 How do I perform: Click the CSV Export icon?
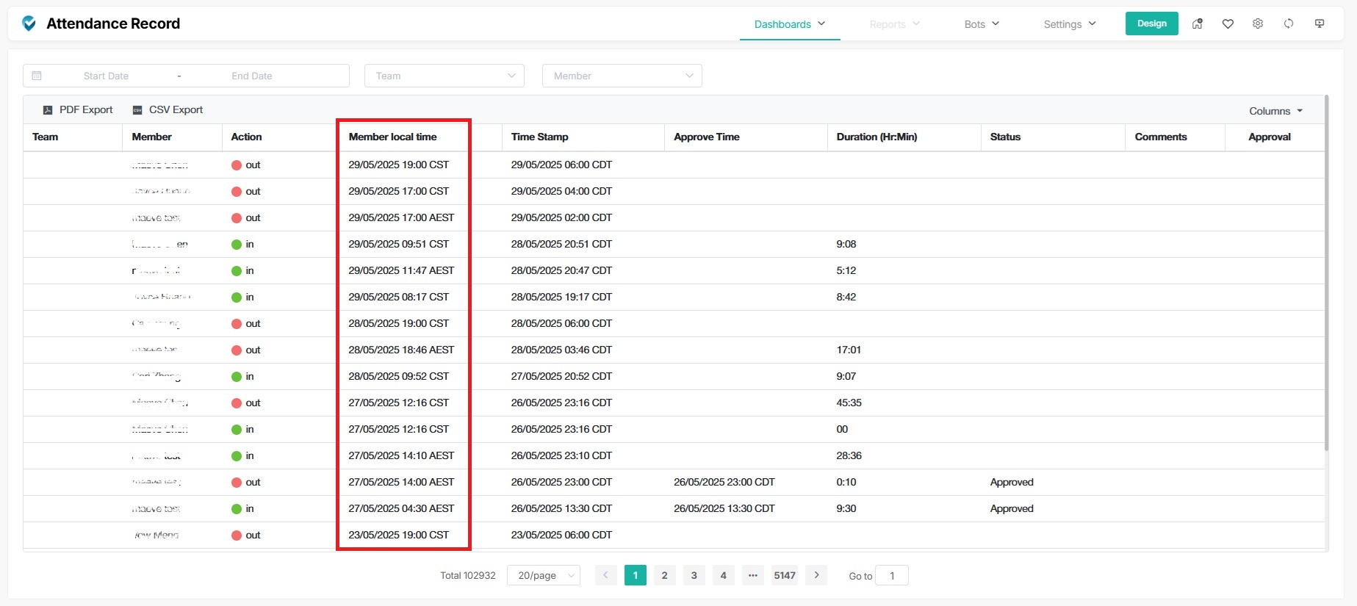tap(137, 110)
